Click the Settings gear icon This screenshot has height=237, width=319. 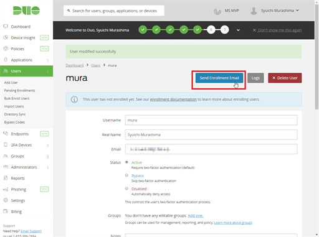point(6,200)
